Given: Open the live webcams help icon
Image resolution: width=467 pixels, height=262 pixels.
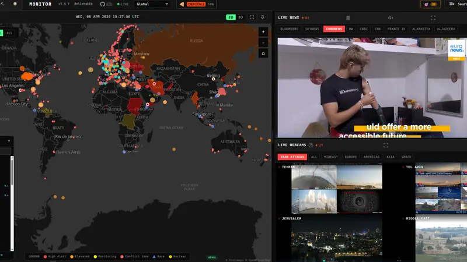Looking at the screenshot, I should pos(311,145).
